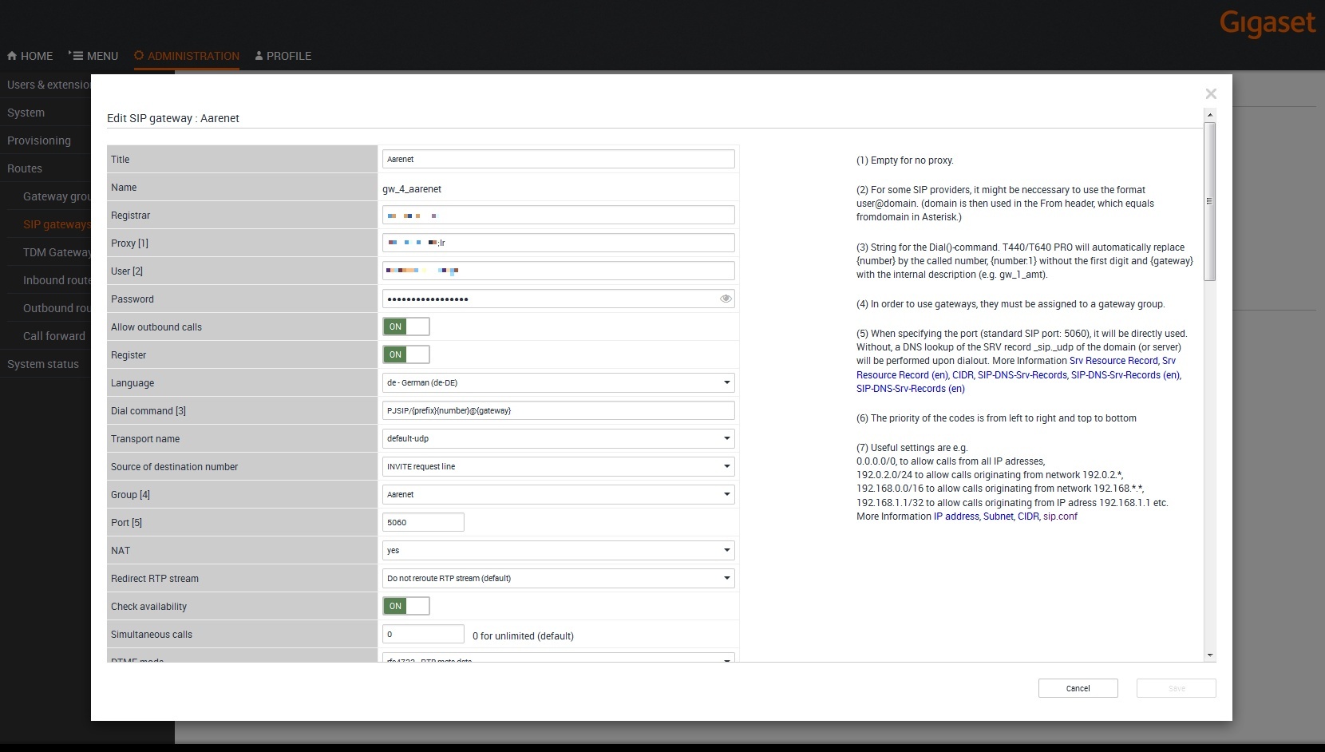Screen dimensions: 1325x752
Task: Open the DTMF mode dropdown
Action: click(559, 658)
